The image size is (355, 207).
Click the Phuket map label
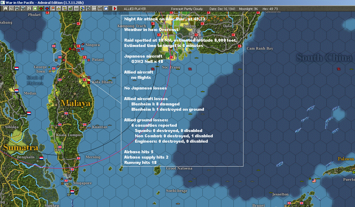tap(35, 14)
